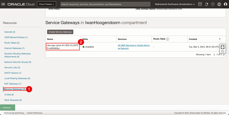The height and width of the screenshot is (115, 229).
Task: Open the notifications bell
Action: click(x=206, y=4)
